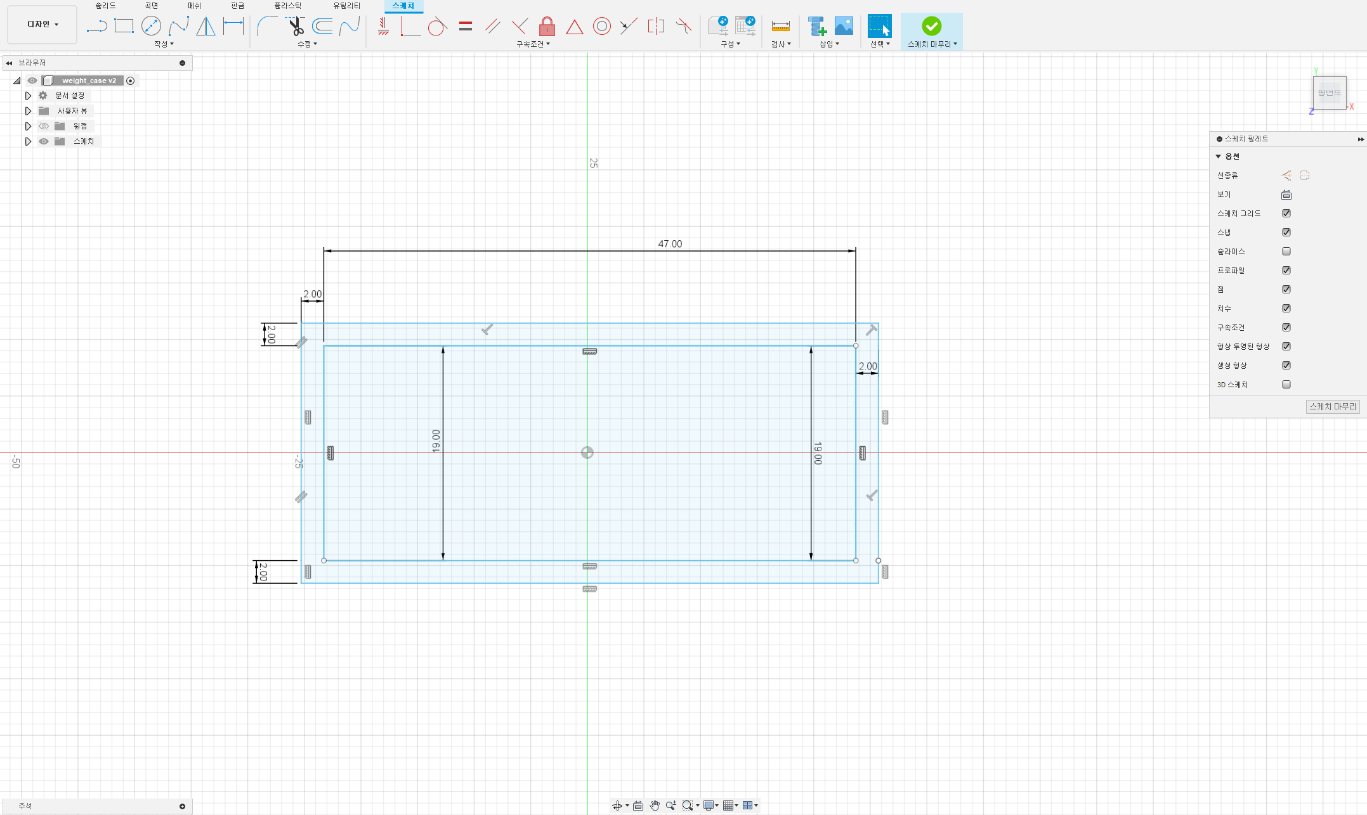This screenshot has height=815, width=1367.
Task: Open the Measure inspect tool
Action: click(x=780, y=26)
